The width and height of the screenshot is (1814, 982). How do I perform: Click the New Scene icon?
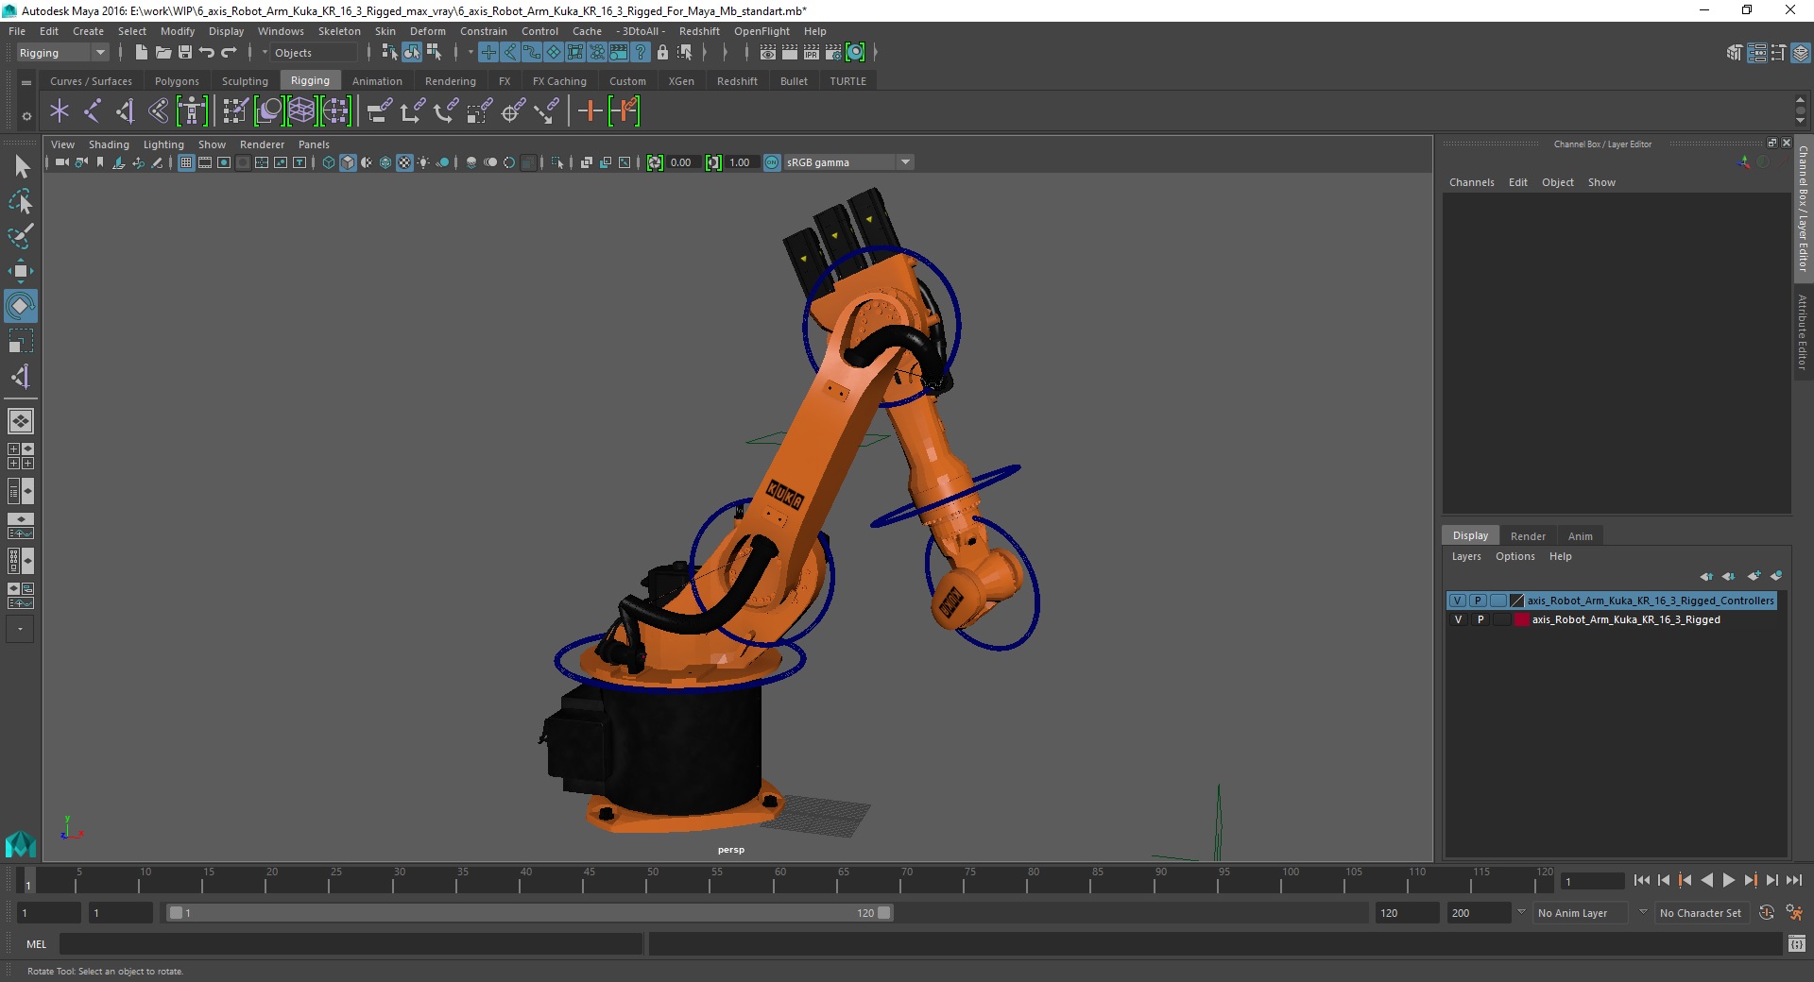click(141, 53)
